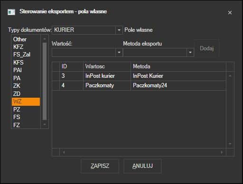Click the table vertical scrollbar down arrow
The height and width of the screenshot is (184, 243).
(230, 144)
